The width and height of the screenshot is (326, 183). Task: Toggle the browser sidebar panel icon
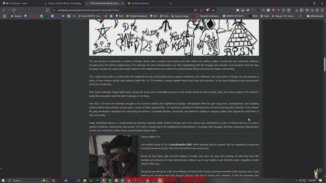point(302,10)
